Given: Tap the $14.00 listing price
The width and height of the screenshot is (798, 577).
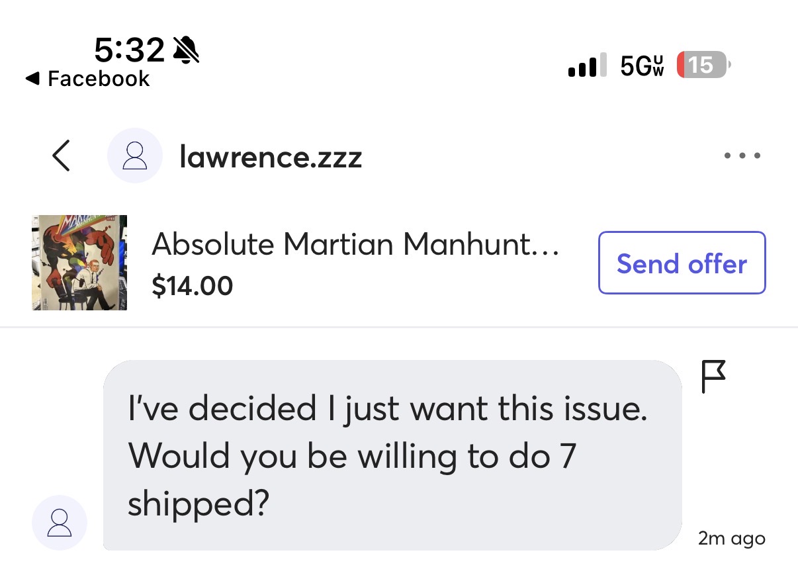Looking at the screenshot, I should click(192, 286).
